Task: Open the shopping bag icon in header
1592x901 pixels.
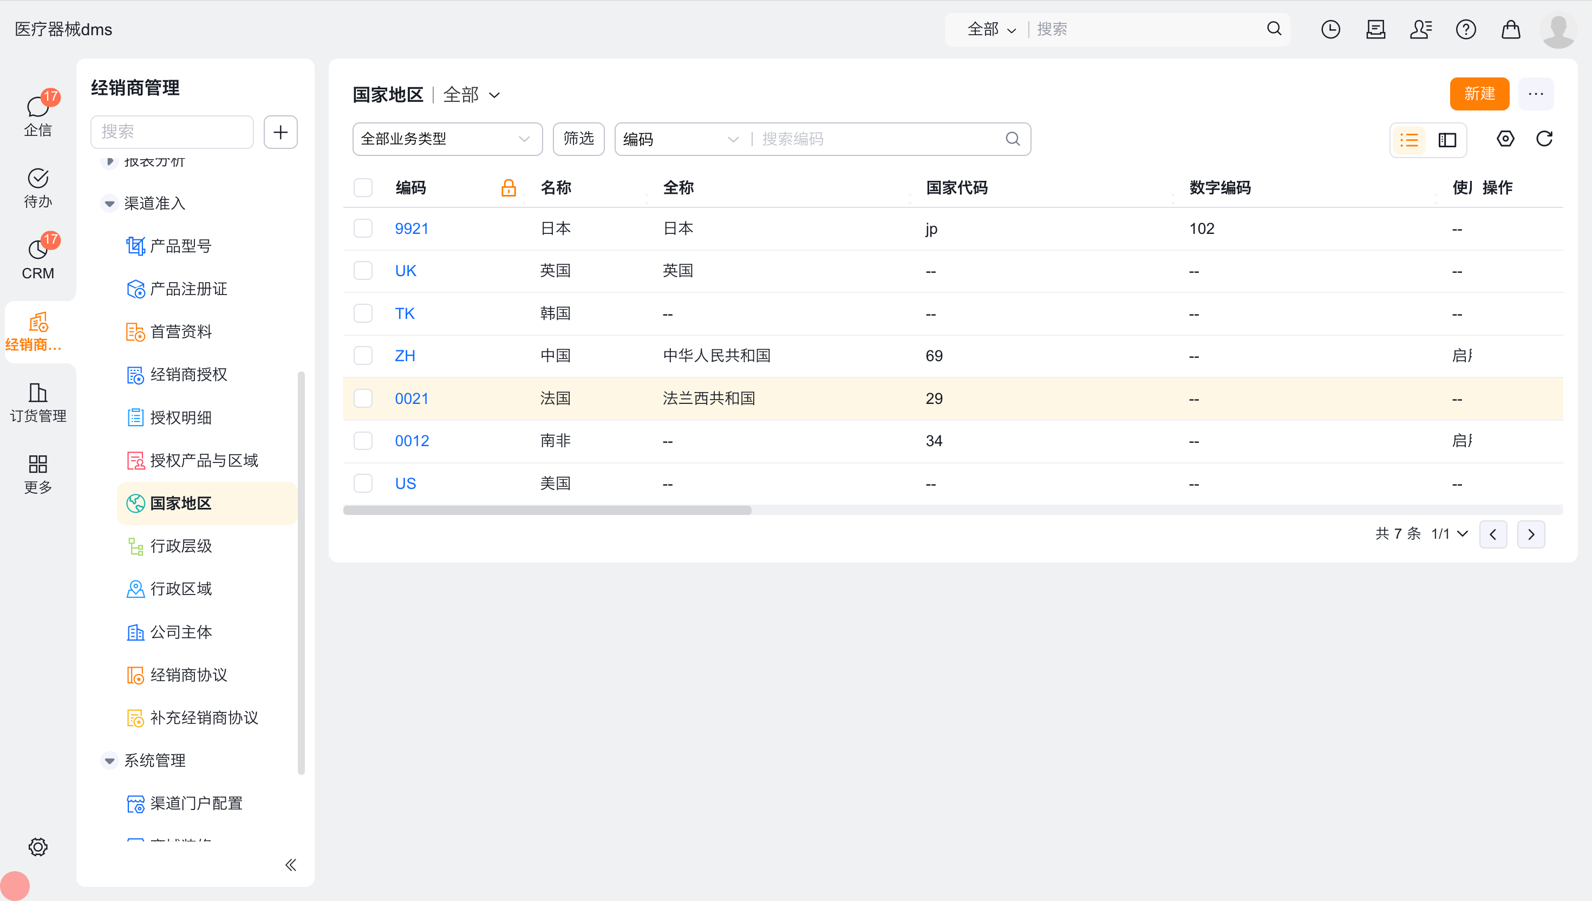Action: pos(1510,29)
